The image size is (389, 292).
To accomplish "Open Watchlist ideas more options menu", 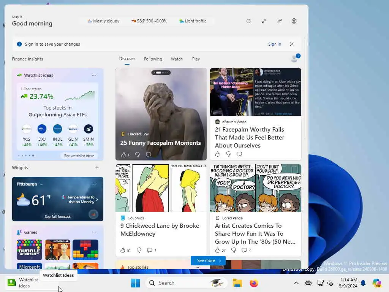I will coord(94,75).
